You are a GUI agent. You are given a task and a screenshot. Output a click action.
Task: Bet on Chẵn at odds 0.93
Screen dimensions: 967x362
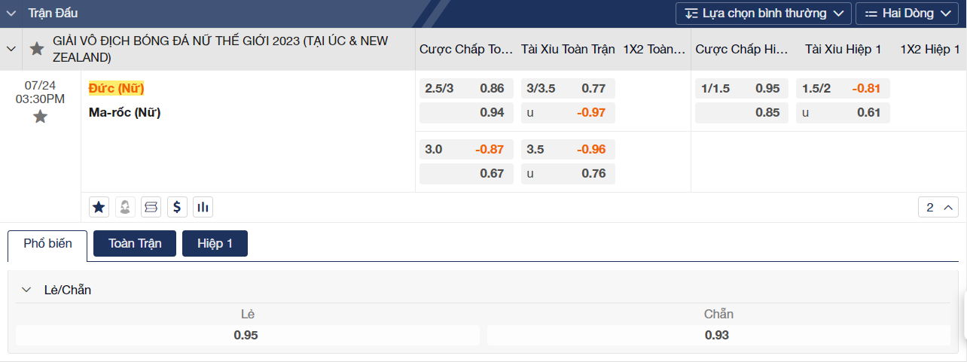point(718,335)
